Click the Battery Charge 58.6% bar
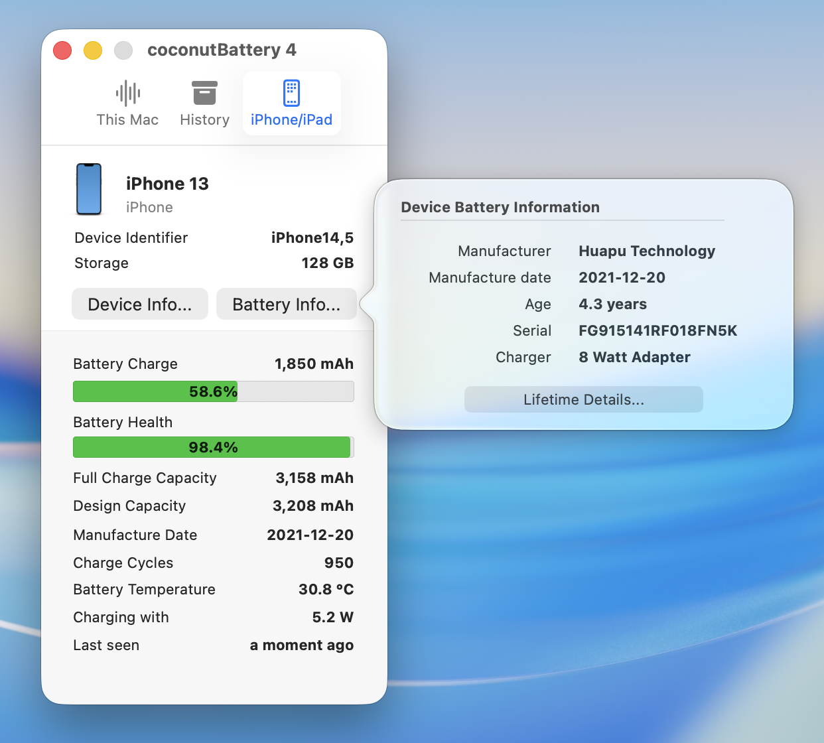Viewport: 824px width, 743px height. point(214,391)
